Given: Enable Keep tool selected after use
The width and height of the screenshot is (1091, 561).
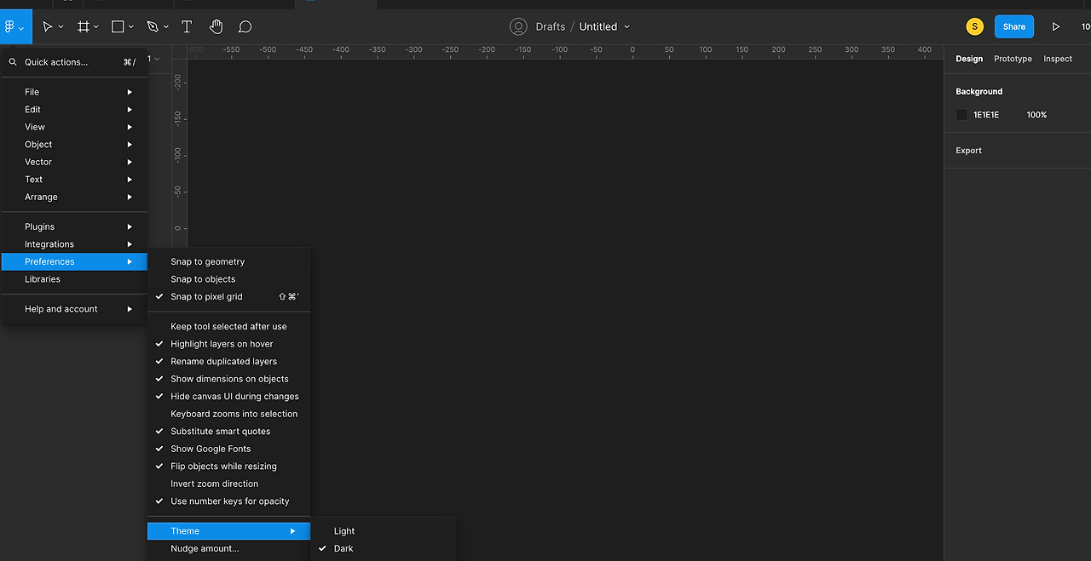Looking at the screenshot, I should [229, 326].
